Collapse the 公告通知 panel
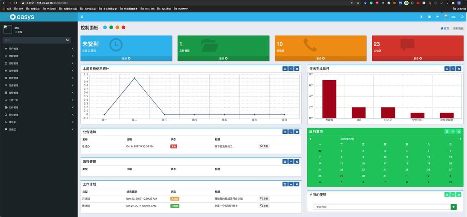This screenshot has width=467, height=217. click(291, 132)
